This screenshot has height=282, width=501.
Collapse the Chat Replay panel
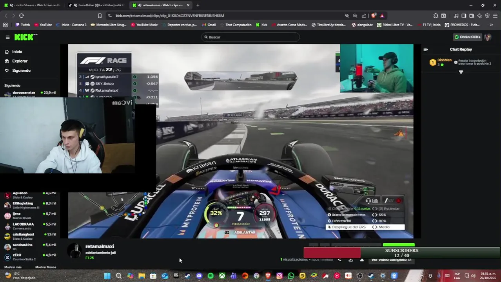pos(426,49)
